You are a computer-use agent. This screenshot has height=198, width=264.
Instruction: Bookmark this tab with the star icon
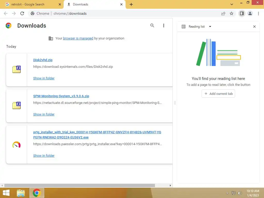click(232, 13)
